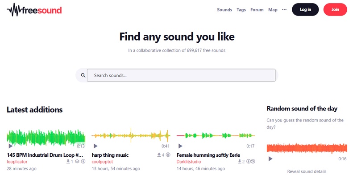Open the three-dots more menu in navigation

click(284, 10)
